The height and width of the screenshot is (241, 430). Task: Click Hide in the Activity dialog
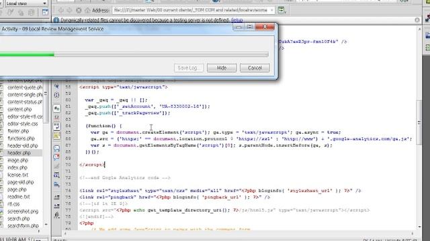click(222, 68)
